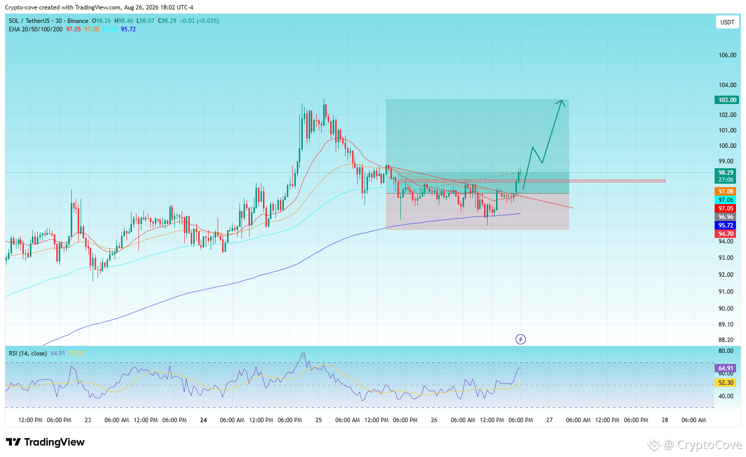Click the header text 'Crypto-cove created with TradingView.com'

63,7
